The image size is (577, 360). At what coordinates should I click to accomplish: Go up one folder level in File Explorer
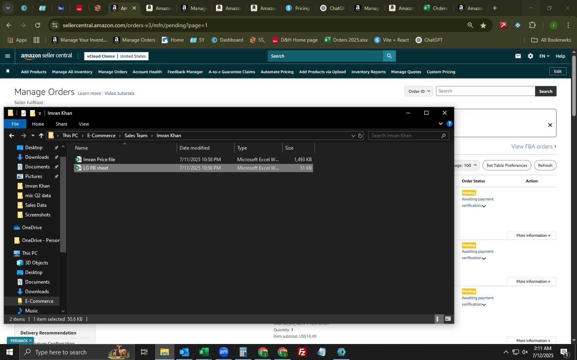tap(41, 136)
